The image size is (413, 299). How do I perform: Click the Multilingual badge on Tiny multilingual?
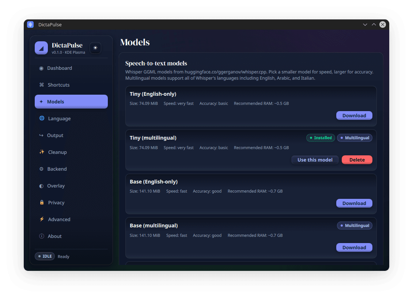point(355,138)
